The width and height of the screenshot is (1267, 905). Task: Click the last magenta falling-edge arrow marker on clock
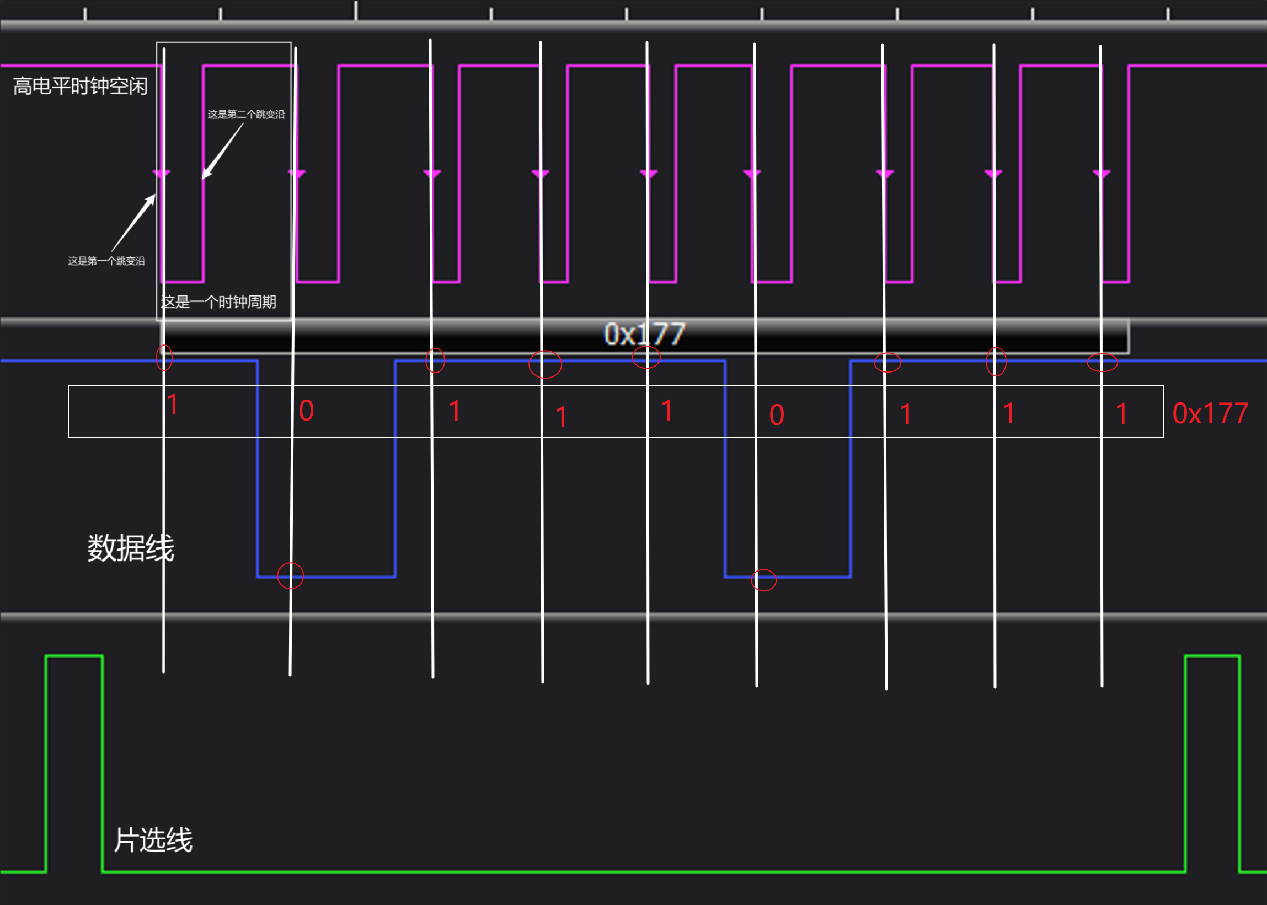point(1101,173)
